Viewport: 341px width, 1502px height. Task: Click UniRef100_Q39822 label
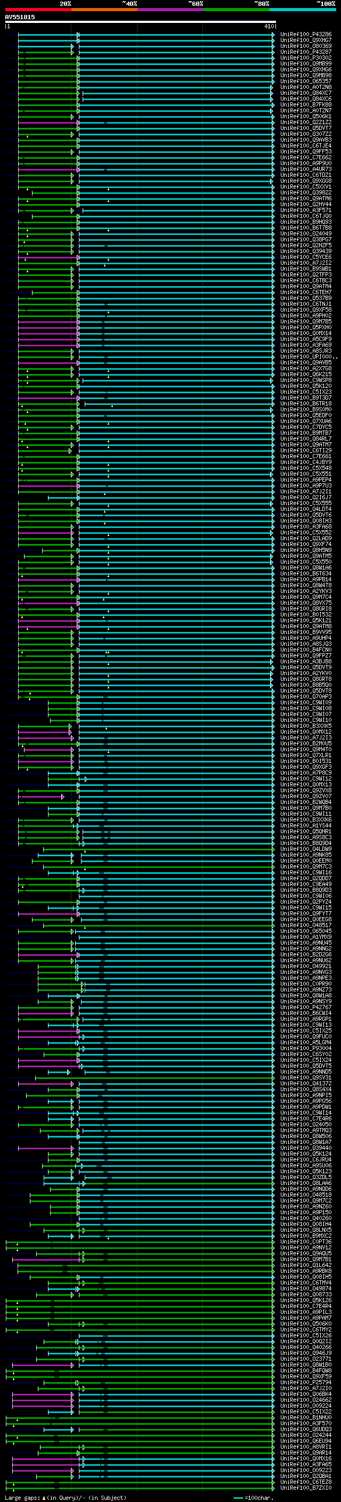pyautogui.click(x=305, y=192)
